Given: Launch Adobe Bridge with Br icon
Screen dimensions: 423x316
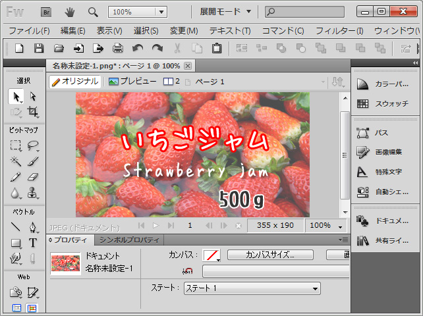Looking at the screenshot, I should pyautogui.click(x=46, y=13).
